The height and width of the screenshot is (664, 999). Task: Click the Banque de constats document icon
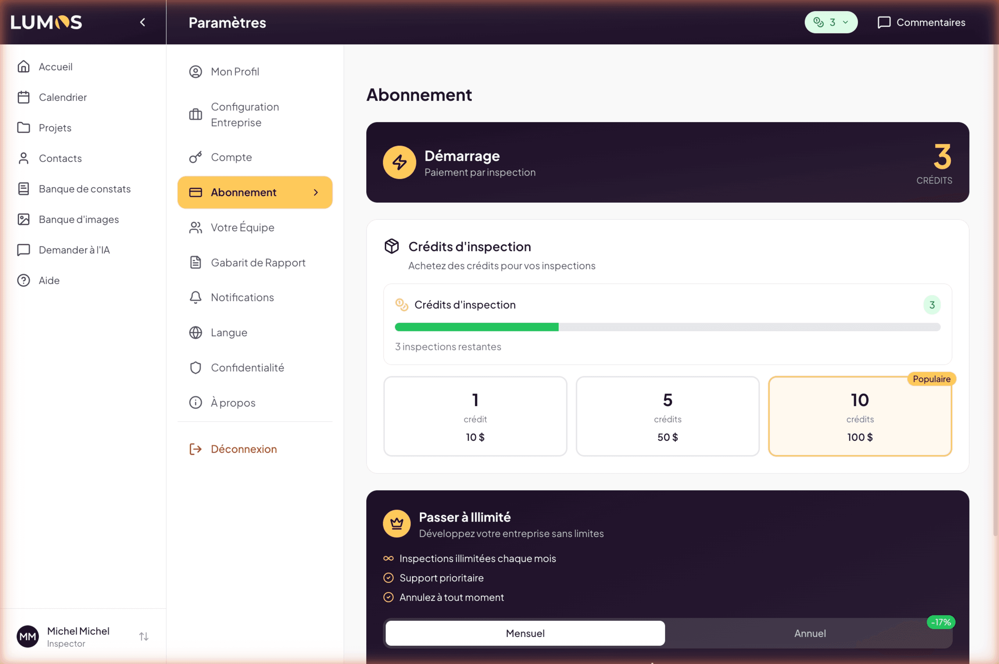(24, 188)
